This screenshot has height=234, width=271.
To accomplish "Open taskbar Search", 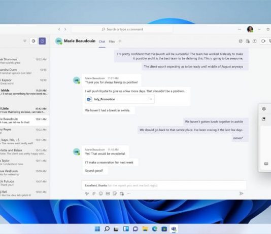I will [x=107, y=229].
